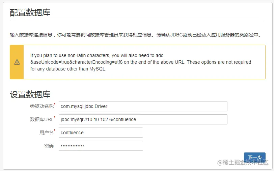Focus the 密码 password field

[101, 146]
